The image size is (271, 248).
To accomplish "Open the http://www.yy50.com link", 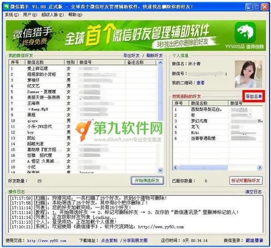I will coord(47,240).
